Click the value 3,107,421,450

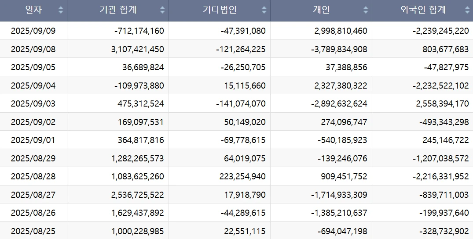pyautogui.click(x=138, y=49)
